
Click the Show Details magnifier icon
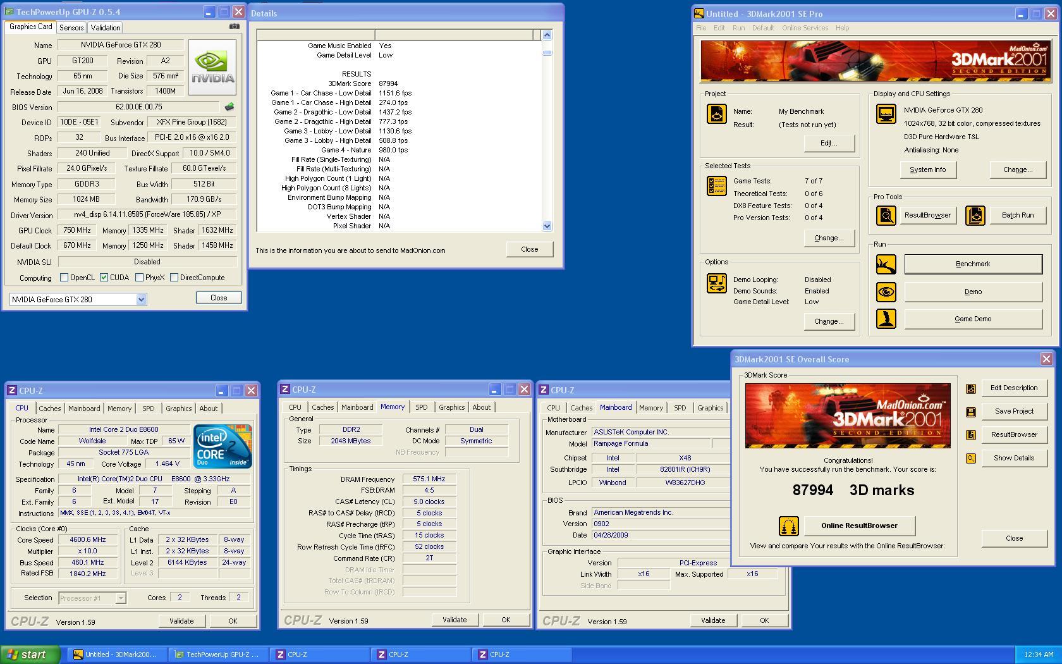point(971,458)
